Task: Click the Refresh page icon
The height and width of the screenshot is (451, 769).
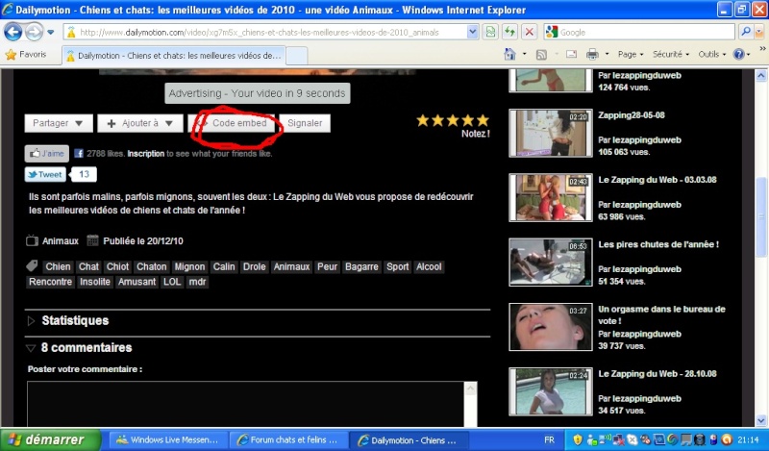Action: coord(509,33)
